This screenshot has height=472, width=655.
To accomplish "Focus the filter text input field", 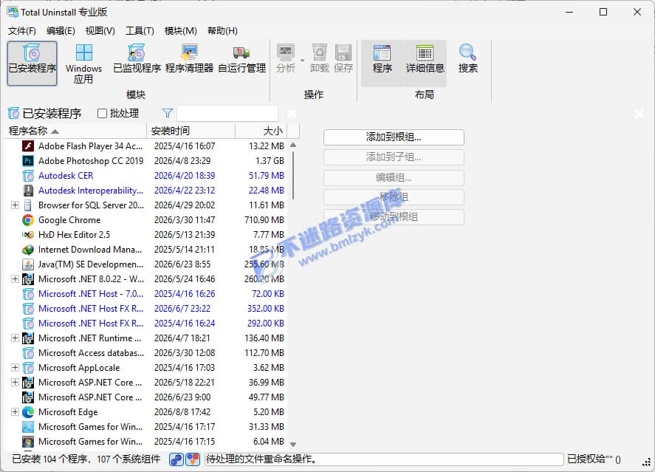I will pos(227,113).
